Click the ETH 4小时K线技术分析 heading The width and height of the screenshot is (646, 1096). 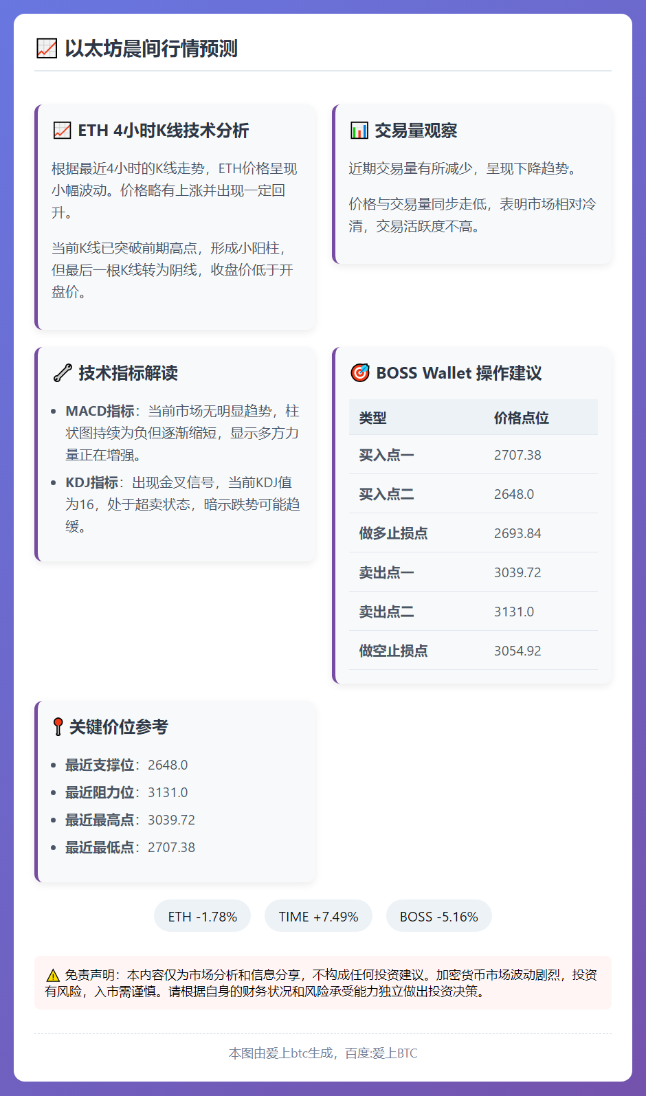[x=164, y=131]
